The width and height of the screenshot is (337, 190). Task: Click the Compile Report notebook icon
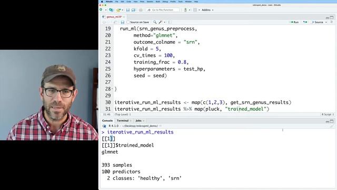[170, 22]
